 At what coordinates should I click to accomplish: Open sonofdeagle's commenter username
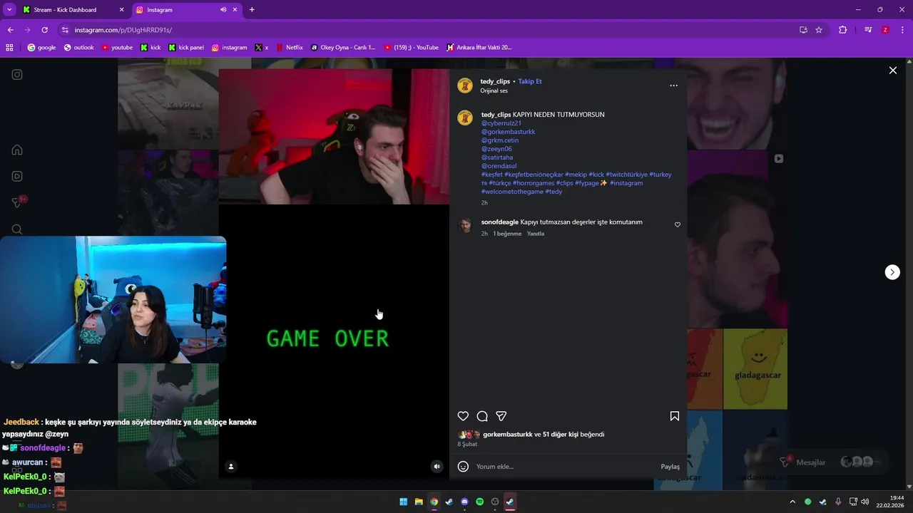pos(500,222)
